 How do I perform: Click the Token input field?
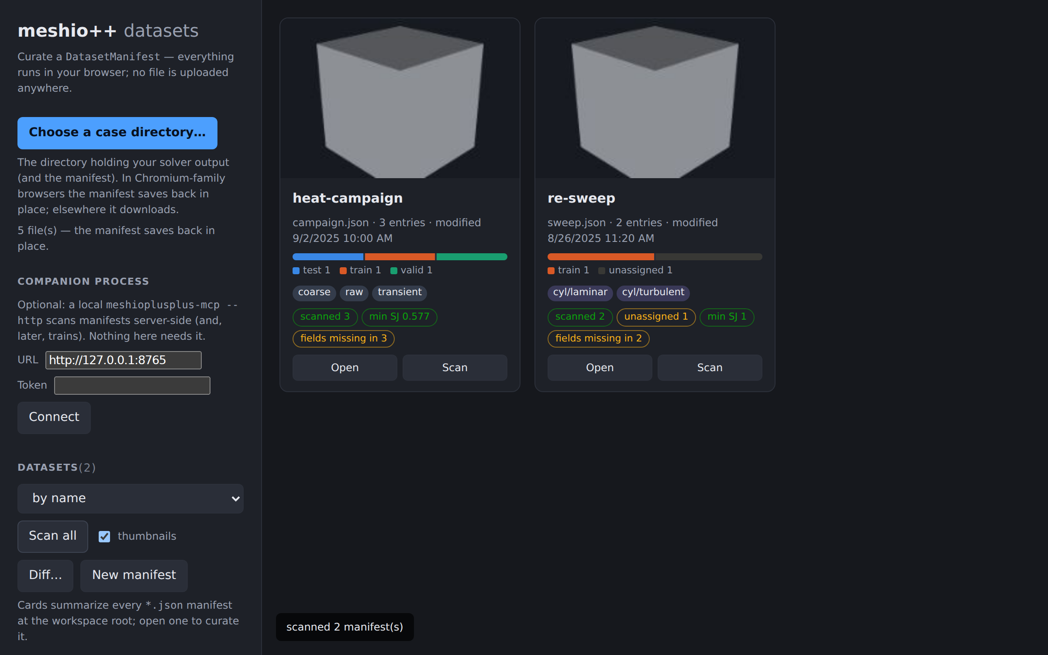tap(132, 386)
